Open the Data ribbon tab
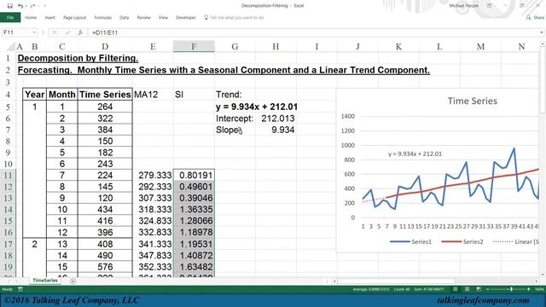The width and height of the screenshot is (546, 307). pos(124,17)
